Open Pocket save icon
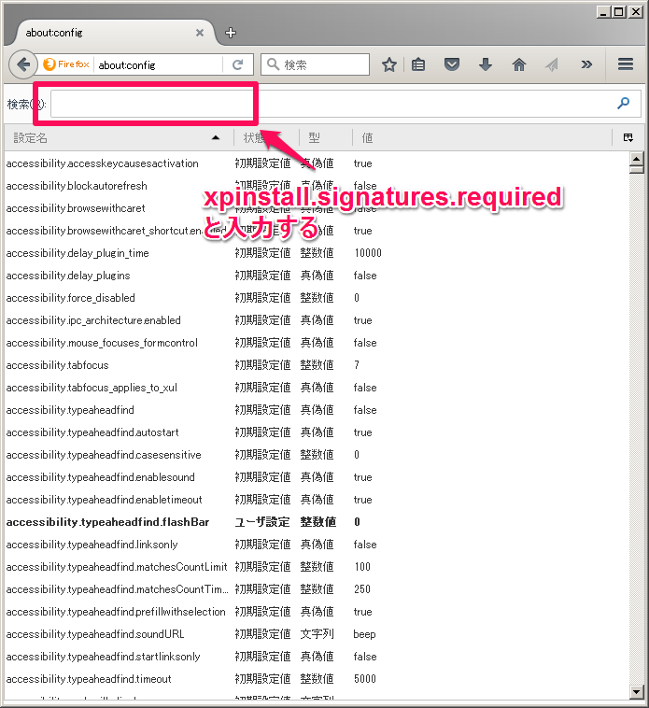649x708 pixels. (x=452, y=65)
